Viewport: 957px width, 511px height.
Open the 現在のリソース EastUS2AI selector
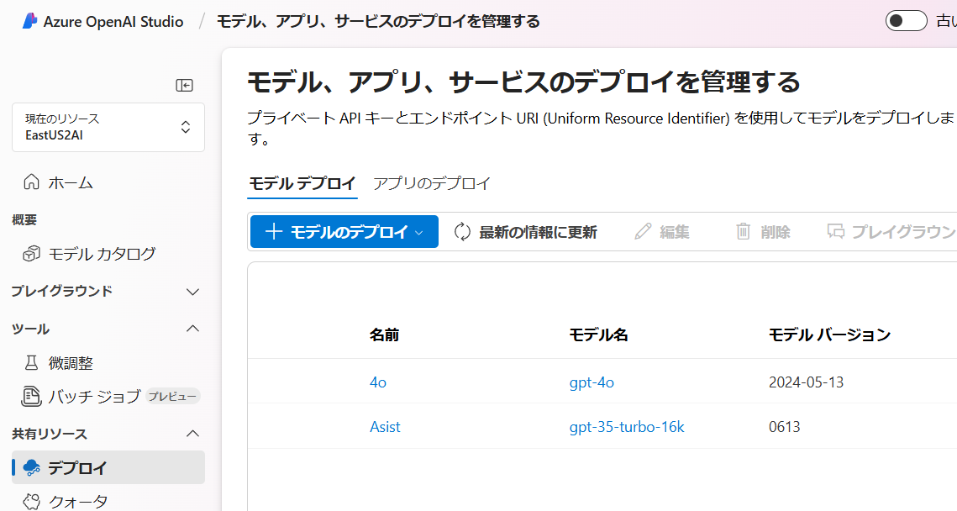point(108,127)
